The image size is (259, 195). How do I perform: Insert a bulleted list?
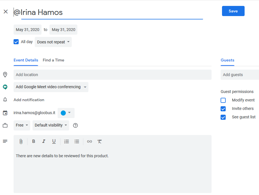tap(77, 141)
